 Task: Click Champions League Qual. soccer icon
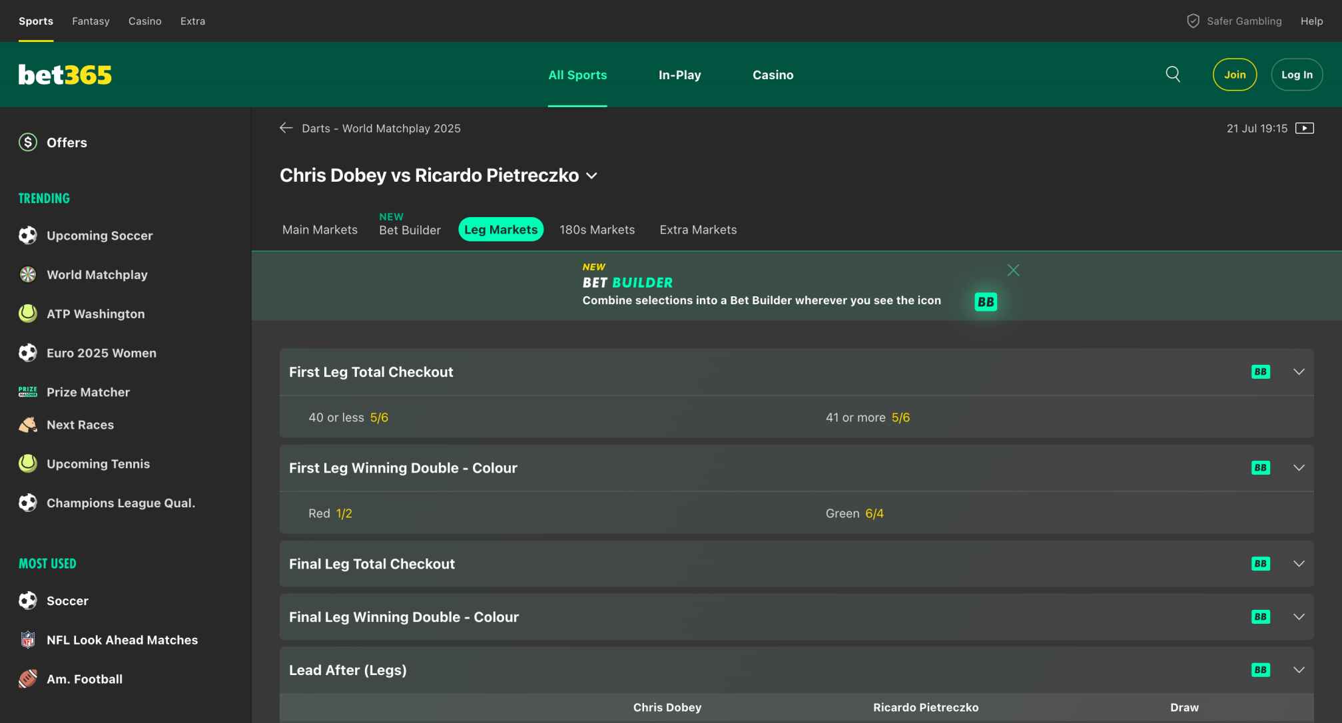point(28,503)
